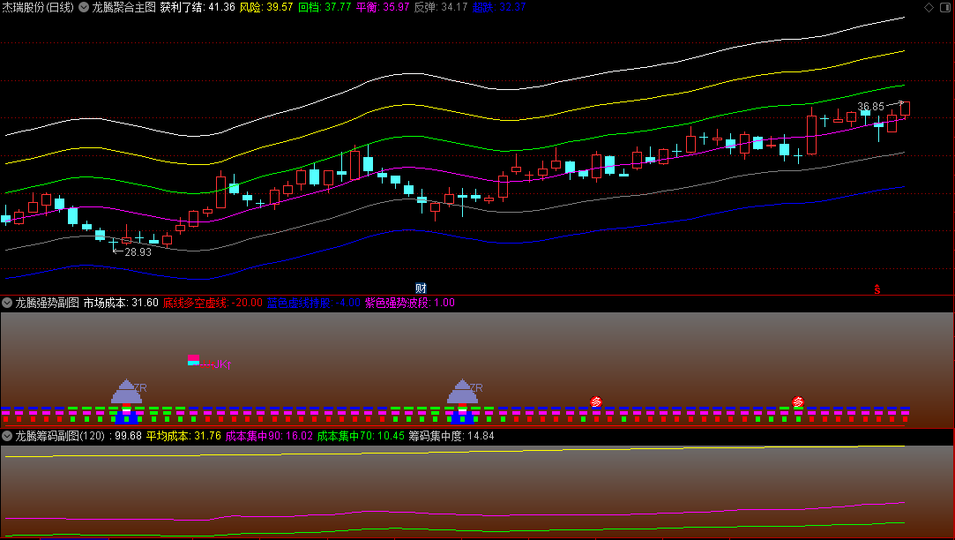Viewport: 955px width, 540px height.
Task: Click the 底线多空虚线: -20.00 label
Action: [213, 303]
